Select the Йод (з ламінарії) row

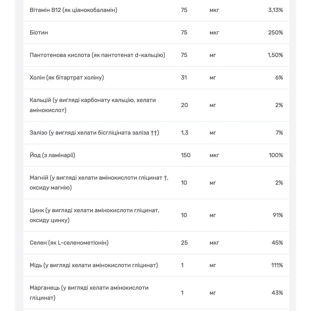[x=156, y=155]
